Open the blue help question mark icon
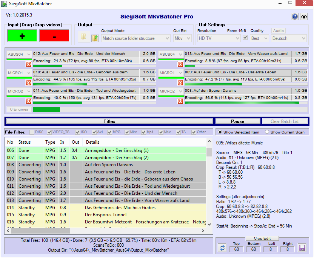The width and height of the screenshot is (314, 258). (295, 17)
